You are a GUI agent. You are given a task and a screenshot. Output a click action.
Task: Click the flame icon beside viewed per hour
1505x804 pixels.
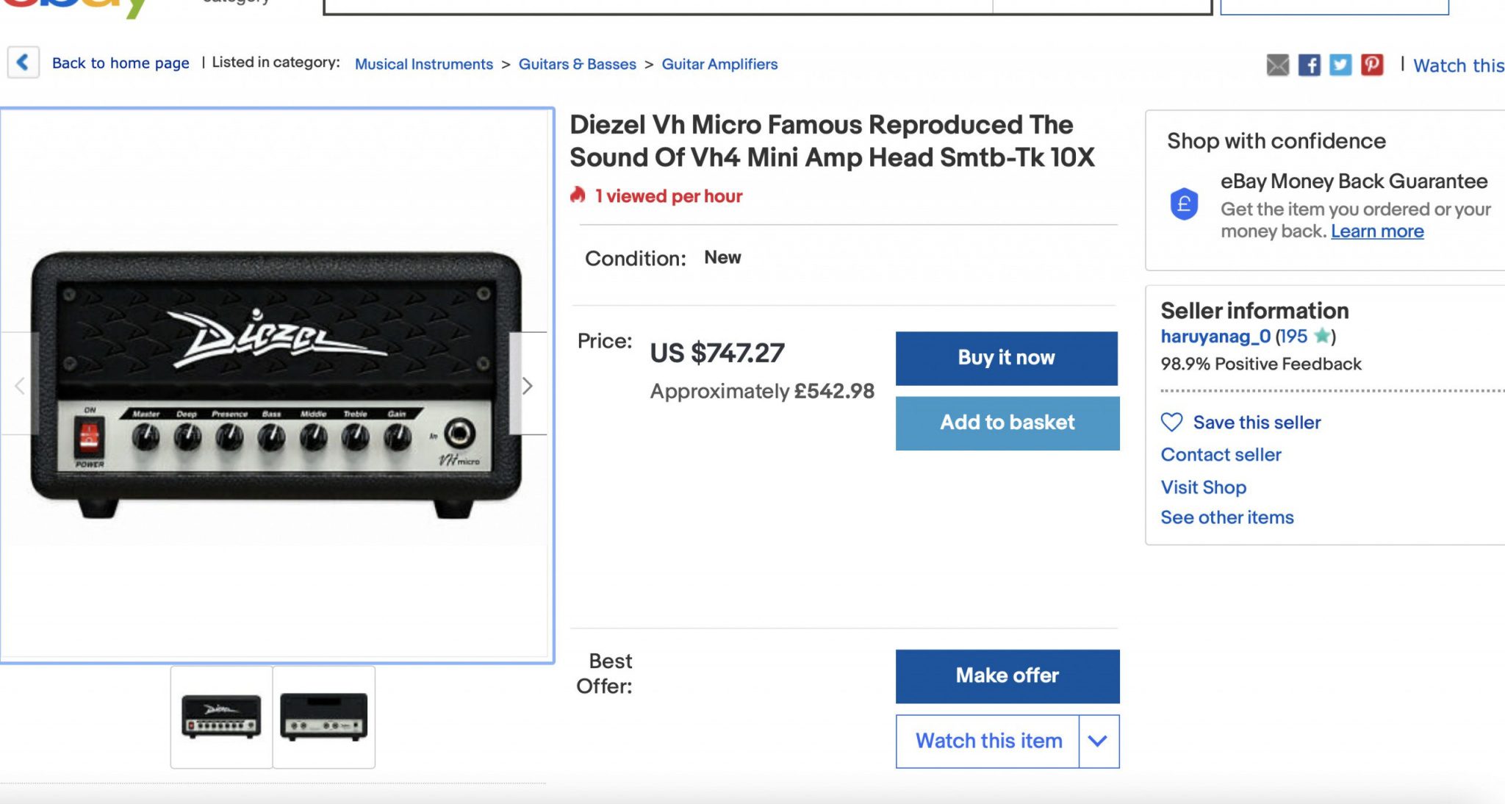point(578,195)
